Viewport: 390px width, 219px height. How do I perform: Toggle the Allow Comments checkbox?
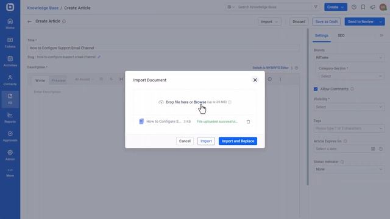[316, 89]
